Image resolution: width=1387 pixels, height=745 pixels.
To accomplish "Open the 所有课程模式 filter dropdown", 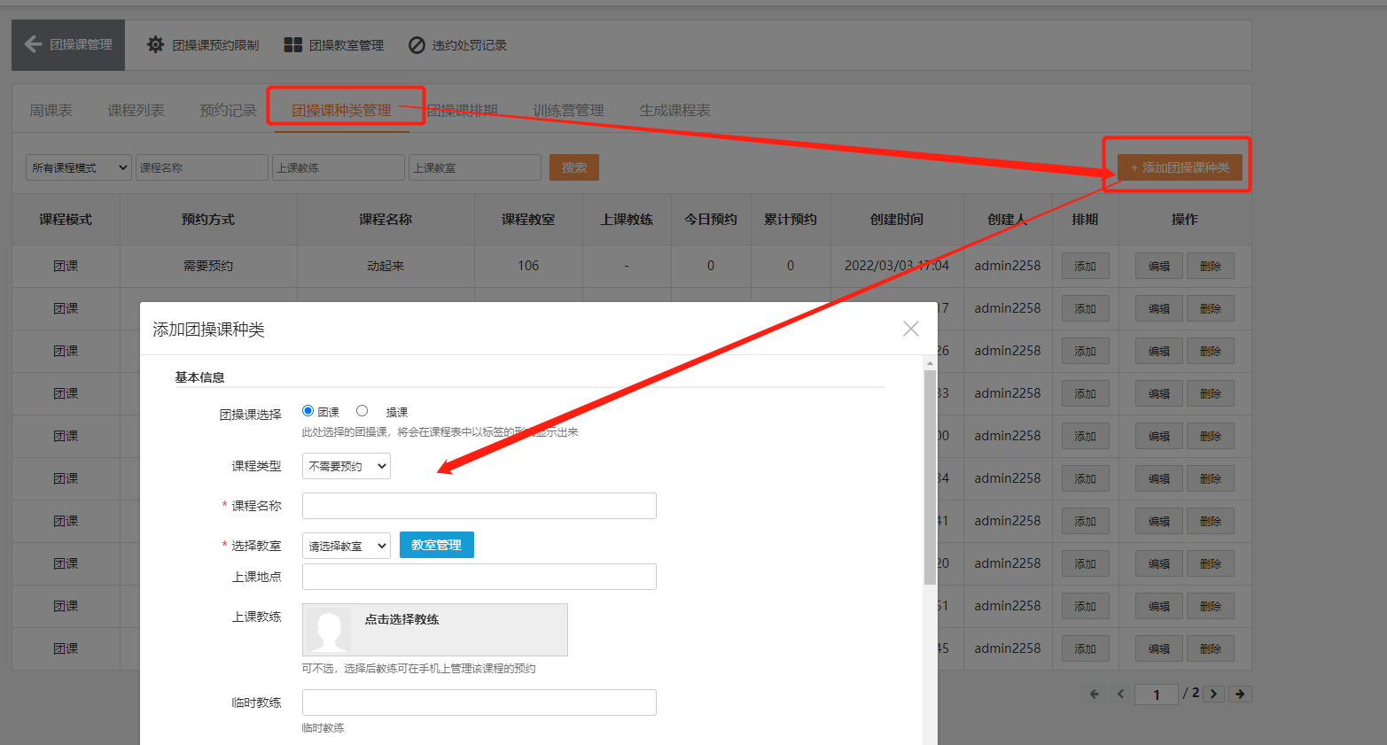I will (x=78, y=167).
